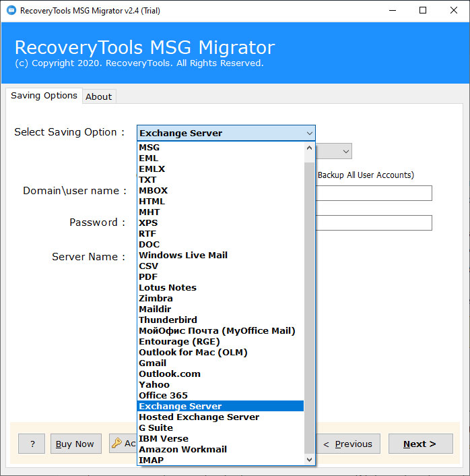Minimize the MSG Migrator window

pos(393,10)
